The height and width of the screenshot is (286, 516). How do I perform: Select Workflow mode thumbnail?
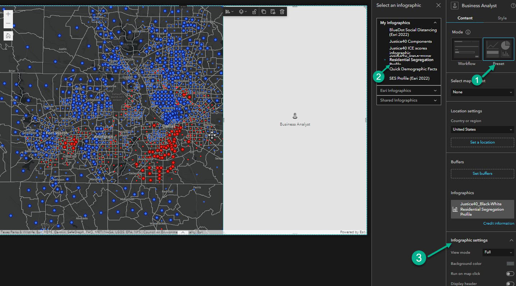466,50
